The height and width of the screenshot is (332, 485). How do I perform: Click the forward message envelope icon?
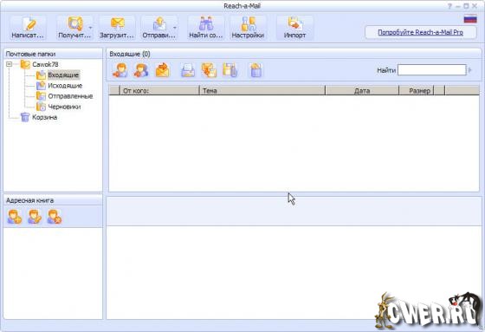point(163,70)
